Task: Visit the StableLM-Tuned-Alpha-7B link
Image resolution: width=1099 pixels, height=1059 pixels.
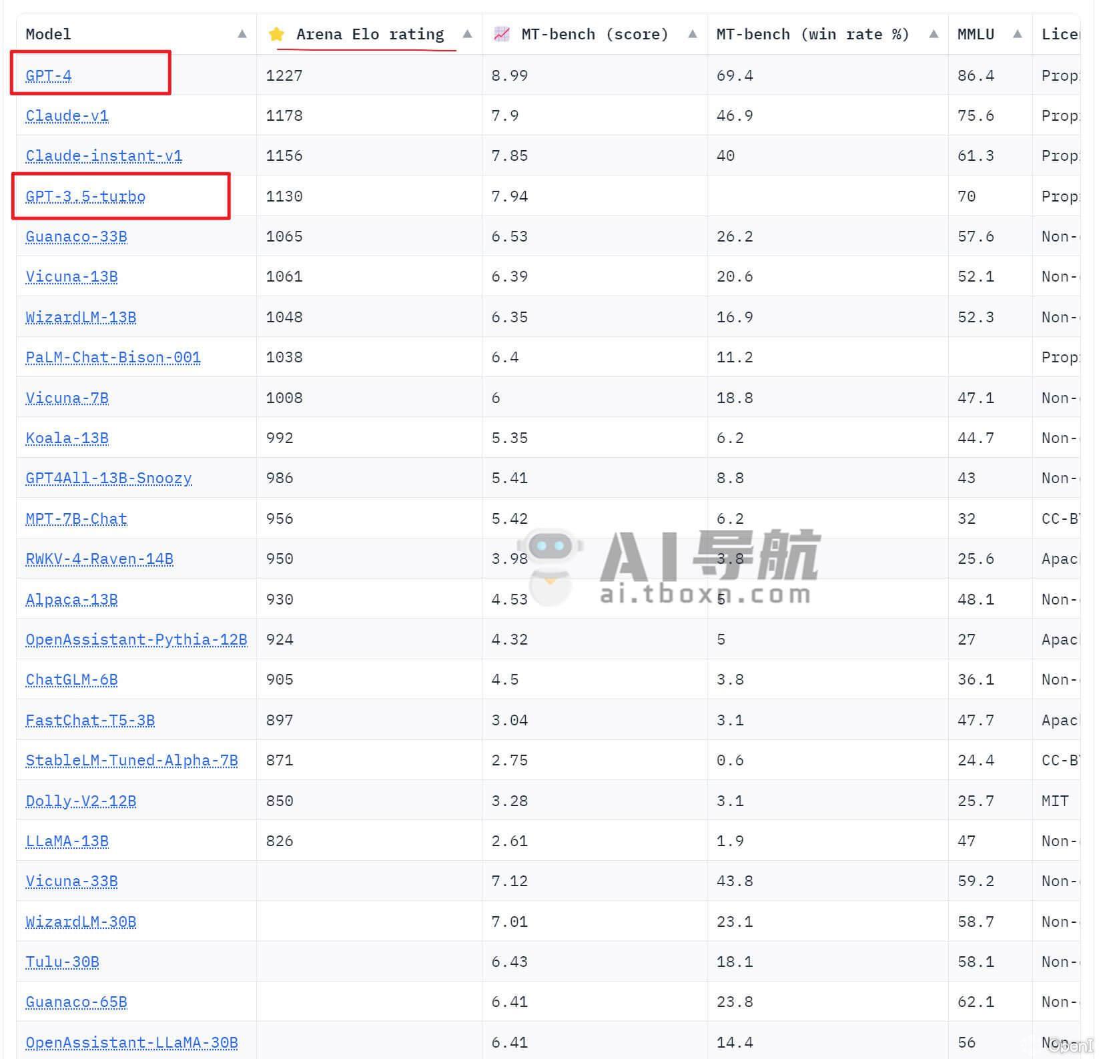Action: pyautogui.click(x=131, y=760)
